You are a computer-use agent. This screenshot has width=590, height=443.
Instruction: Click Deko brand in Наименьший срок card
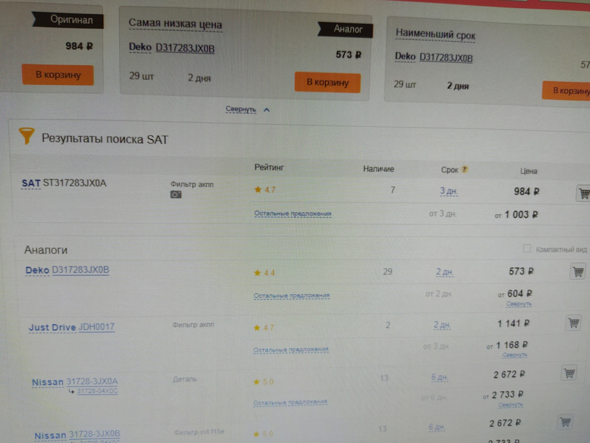click(x=405, y=57)
